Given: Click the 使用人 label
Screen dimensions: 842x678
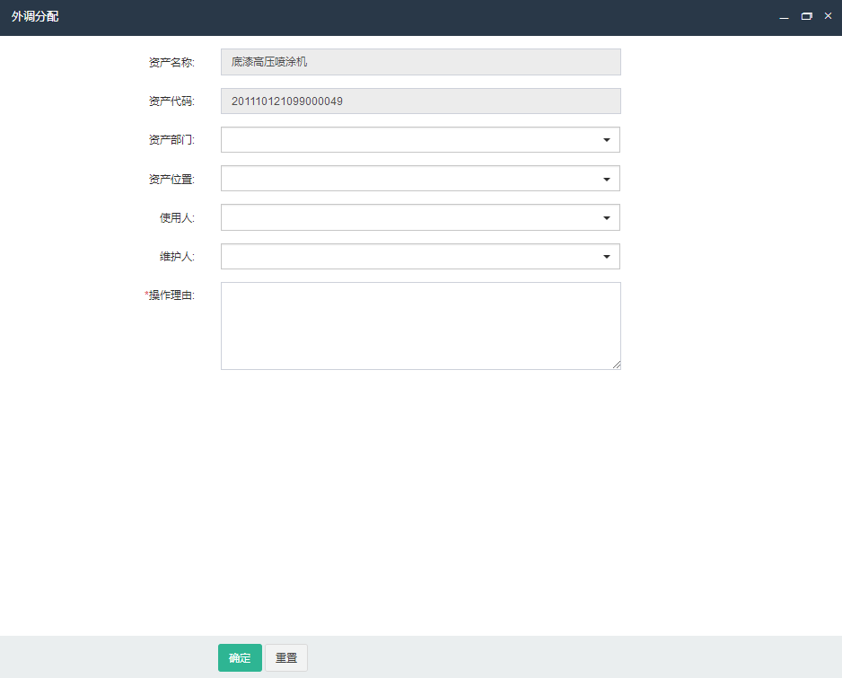Looking at the screenshot, I should pos(177,218).
